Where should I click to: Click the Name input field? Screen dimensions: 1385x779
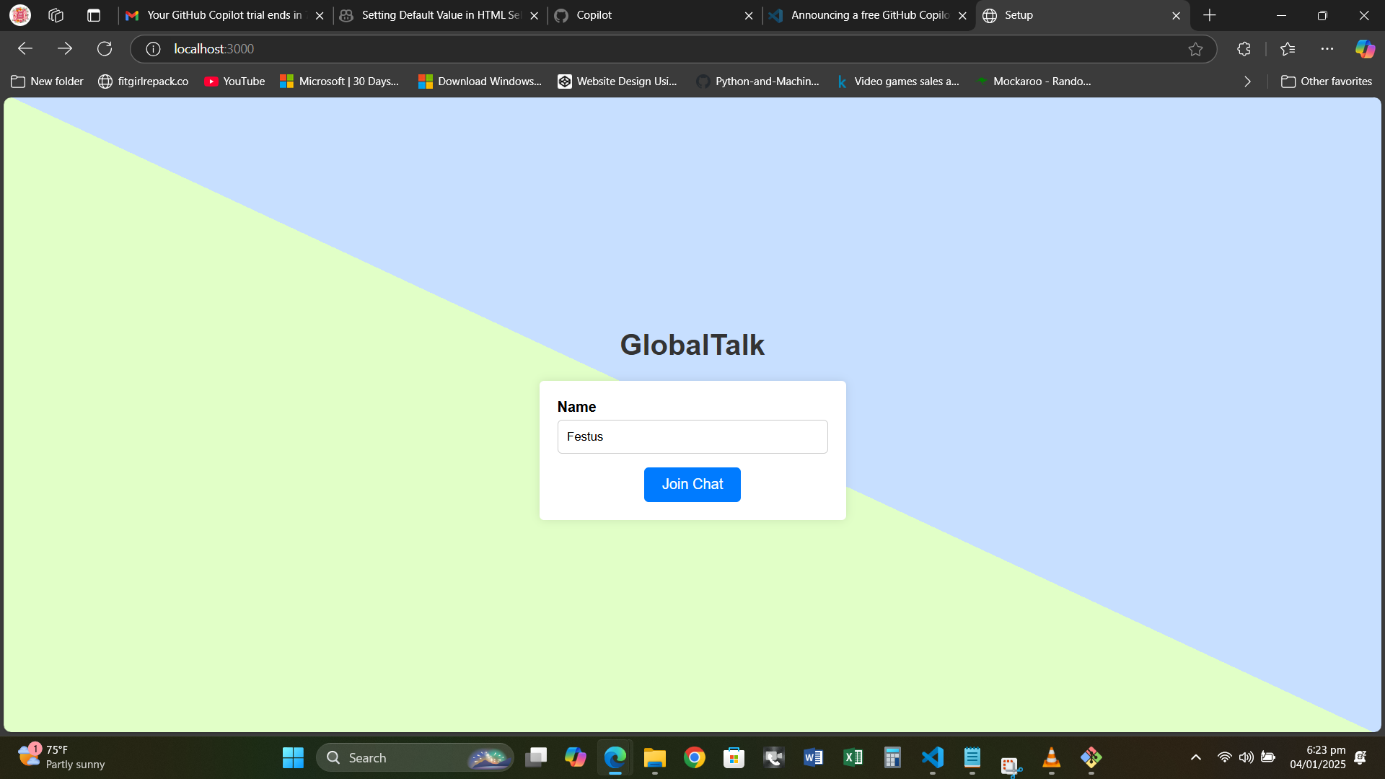692,436
